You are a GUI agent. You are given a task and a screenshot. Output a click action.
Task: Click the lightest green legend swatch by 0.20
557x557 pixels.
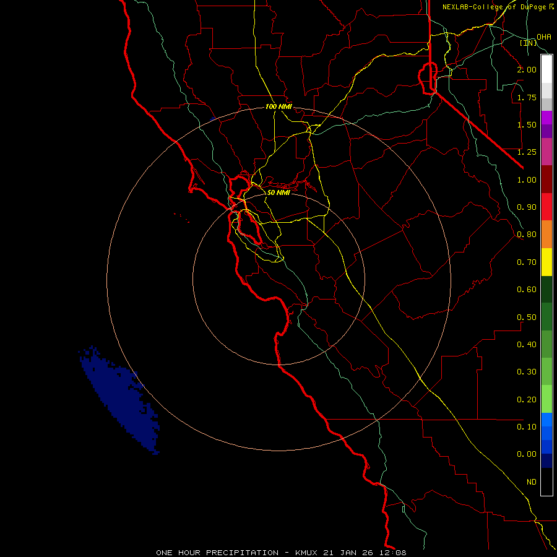coord(546,399)
